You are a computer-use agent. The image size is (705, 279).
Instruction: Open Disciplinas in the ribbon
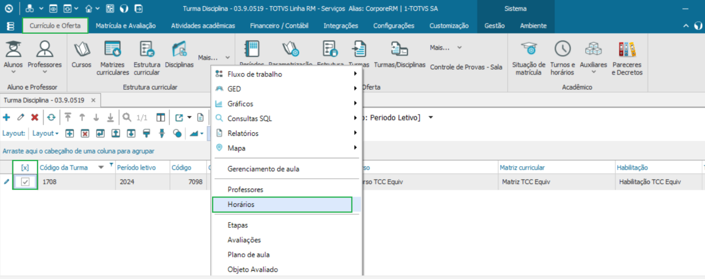point(179,55)
